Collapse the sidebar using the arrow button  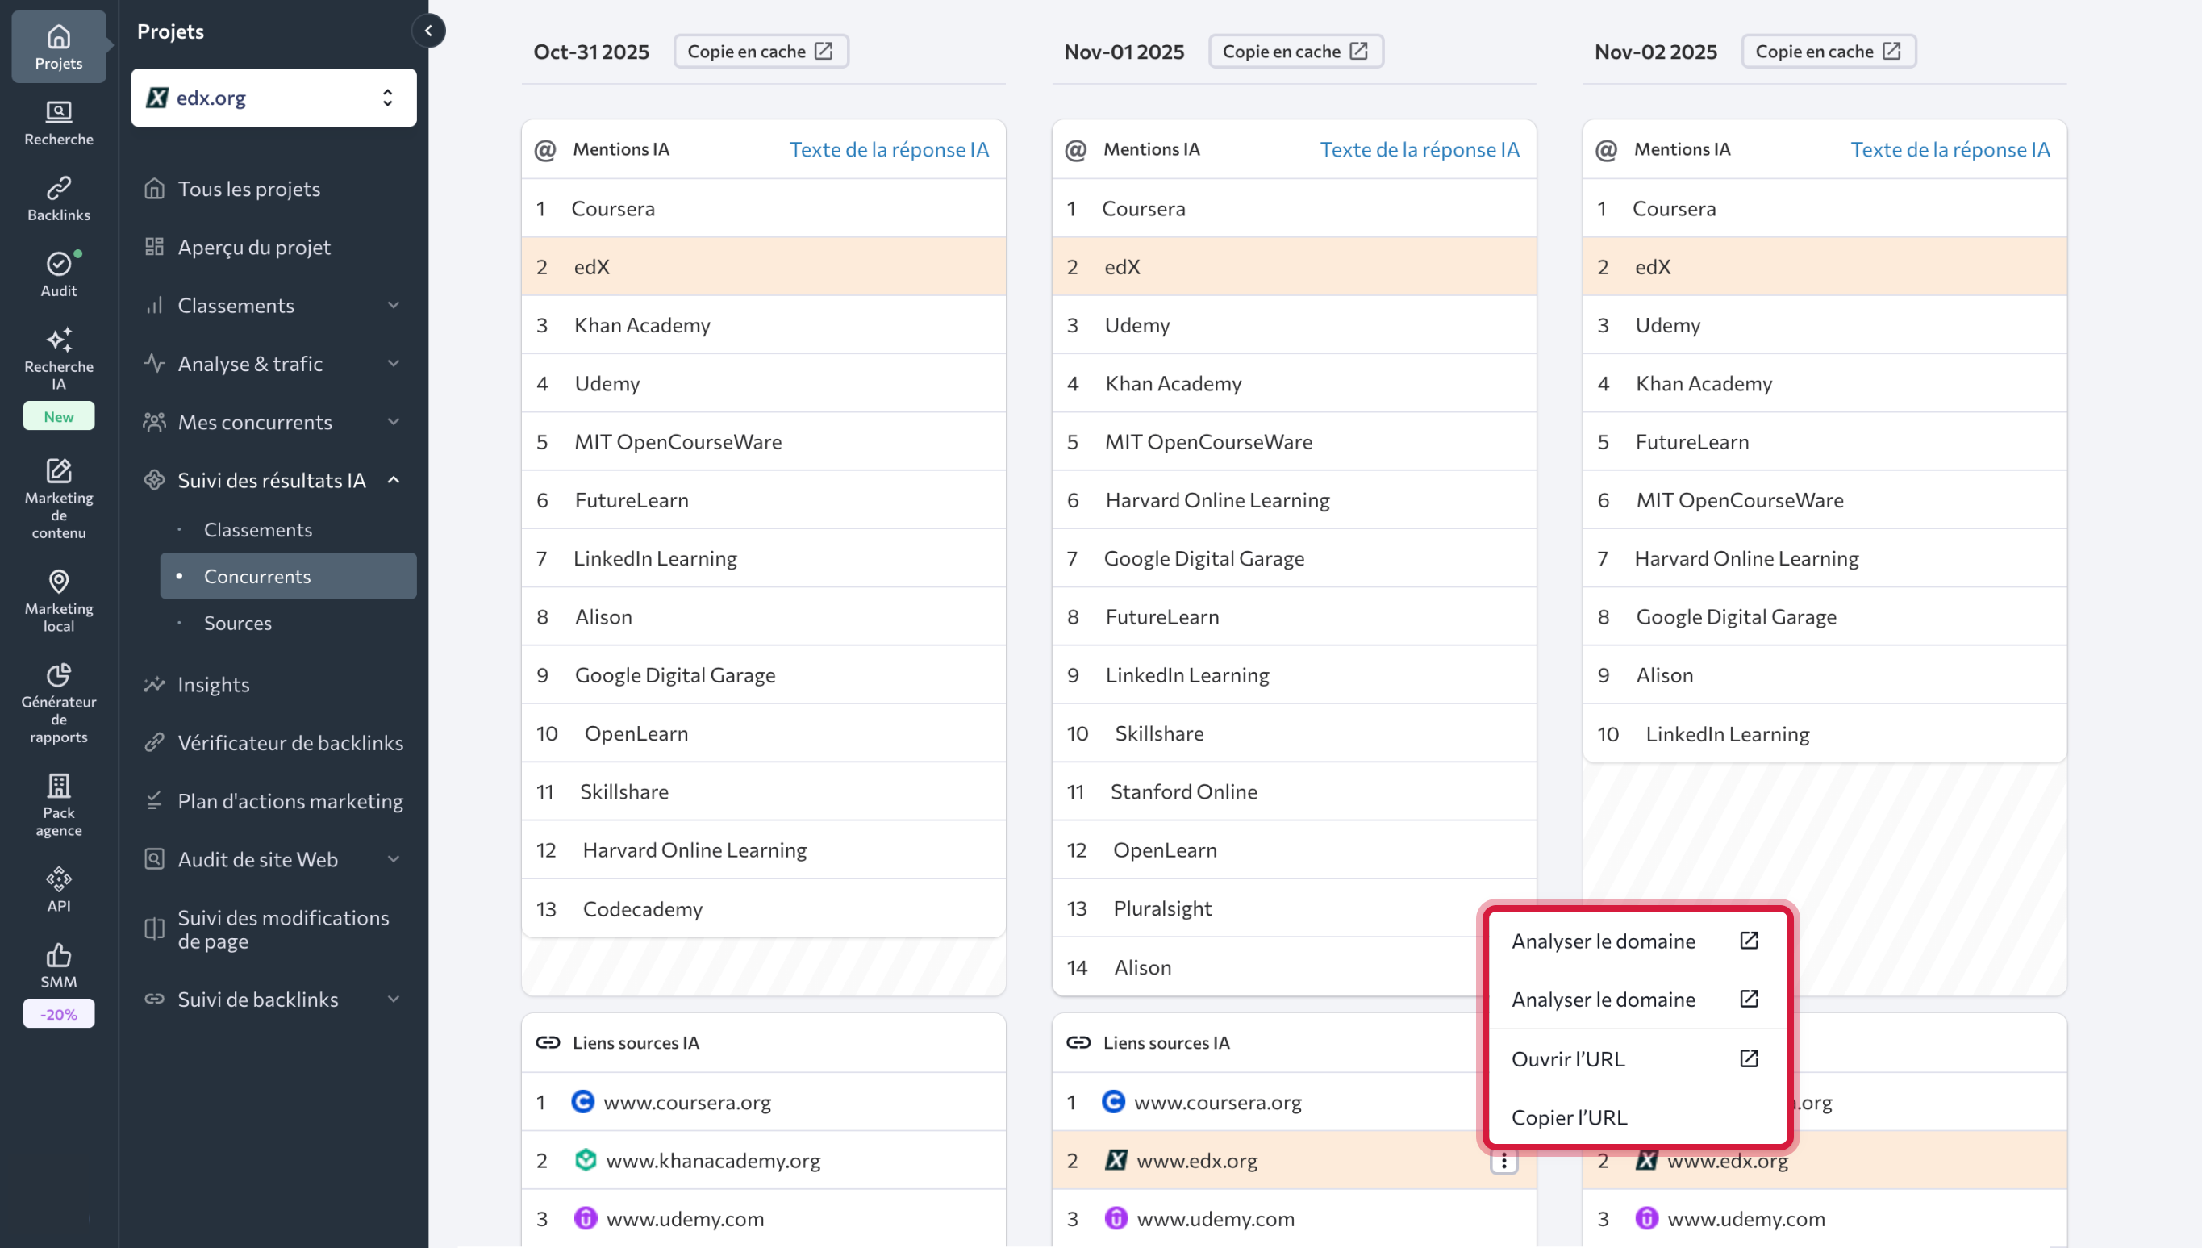click(428, 31)
